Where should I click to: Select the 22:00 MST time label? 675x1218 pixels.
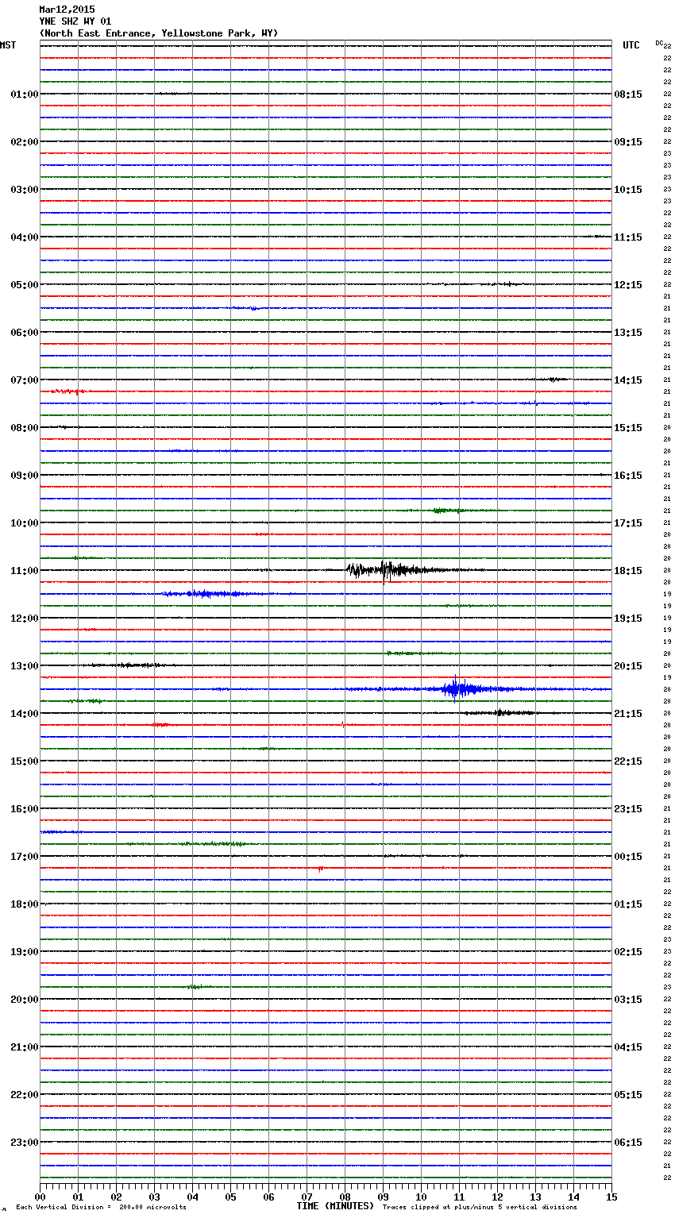[24, 1095]
